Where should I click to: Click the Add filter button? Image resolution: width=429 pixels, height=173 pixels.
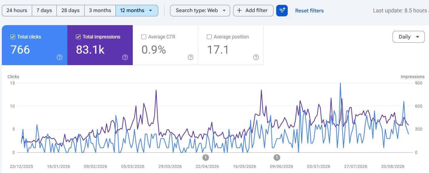[x=253, y=11]
